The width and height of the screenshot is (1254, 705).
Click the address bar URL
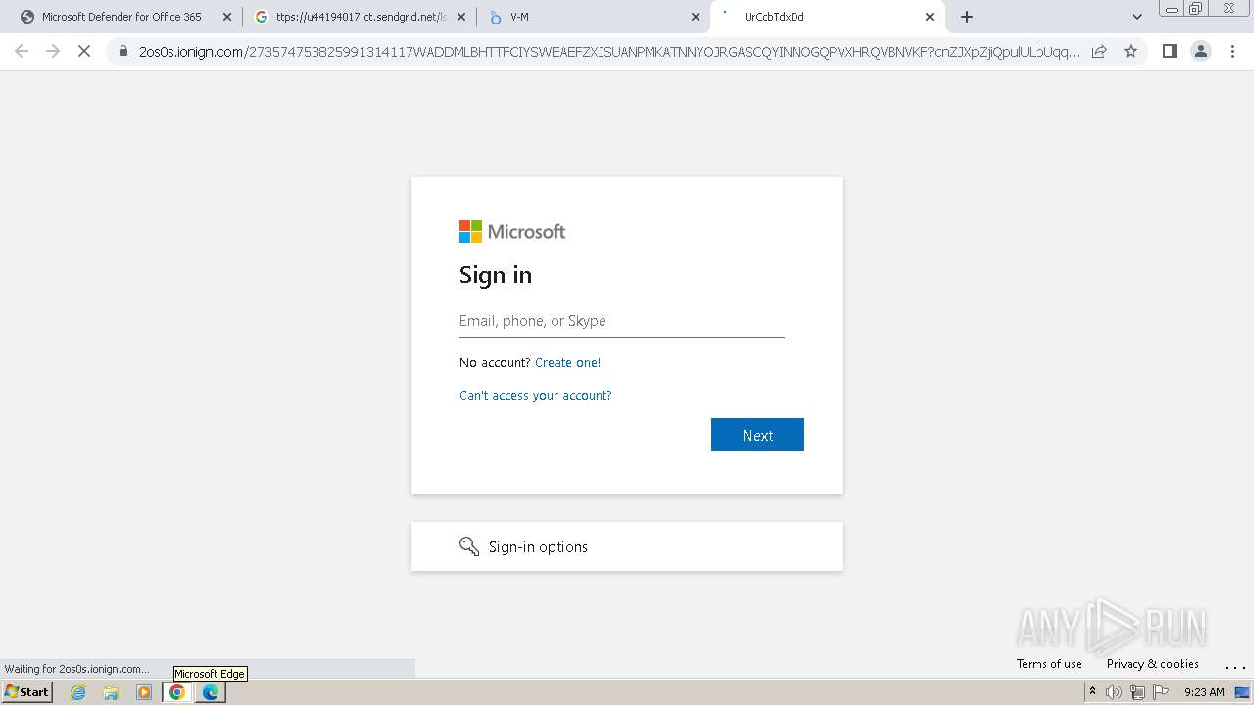(609, 52)
